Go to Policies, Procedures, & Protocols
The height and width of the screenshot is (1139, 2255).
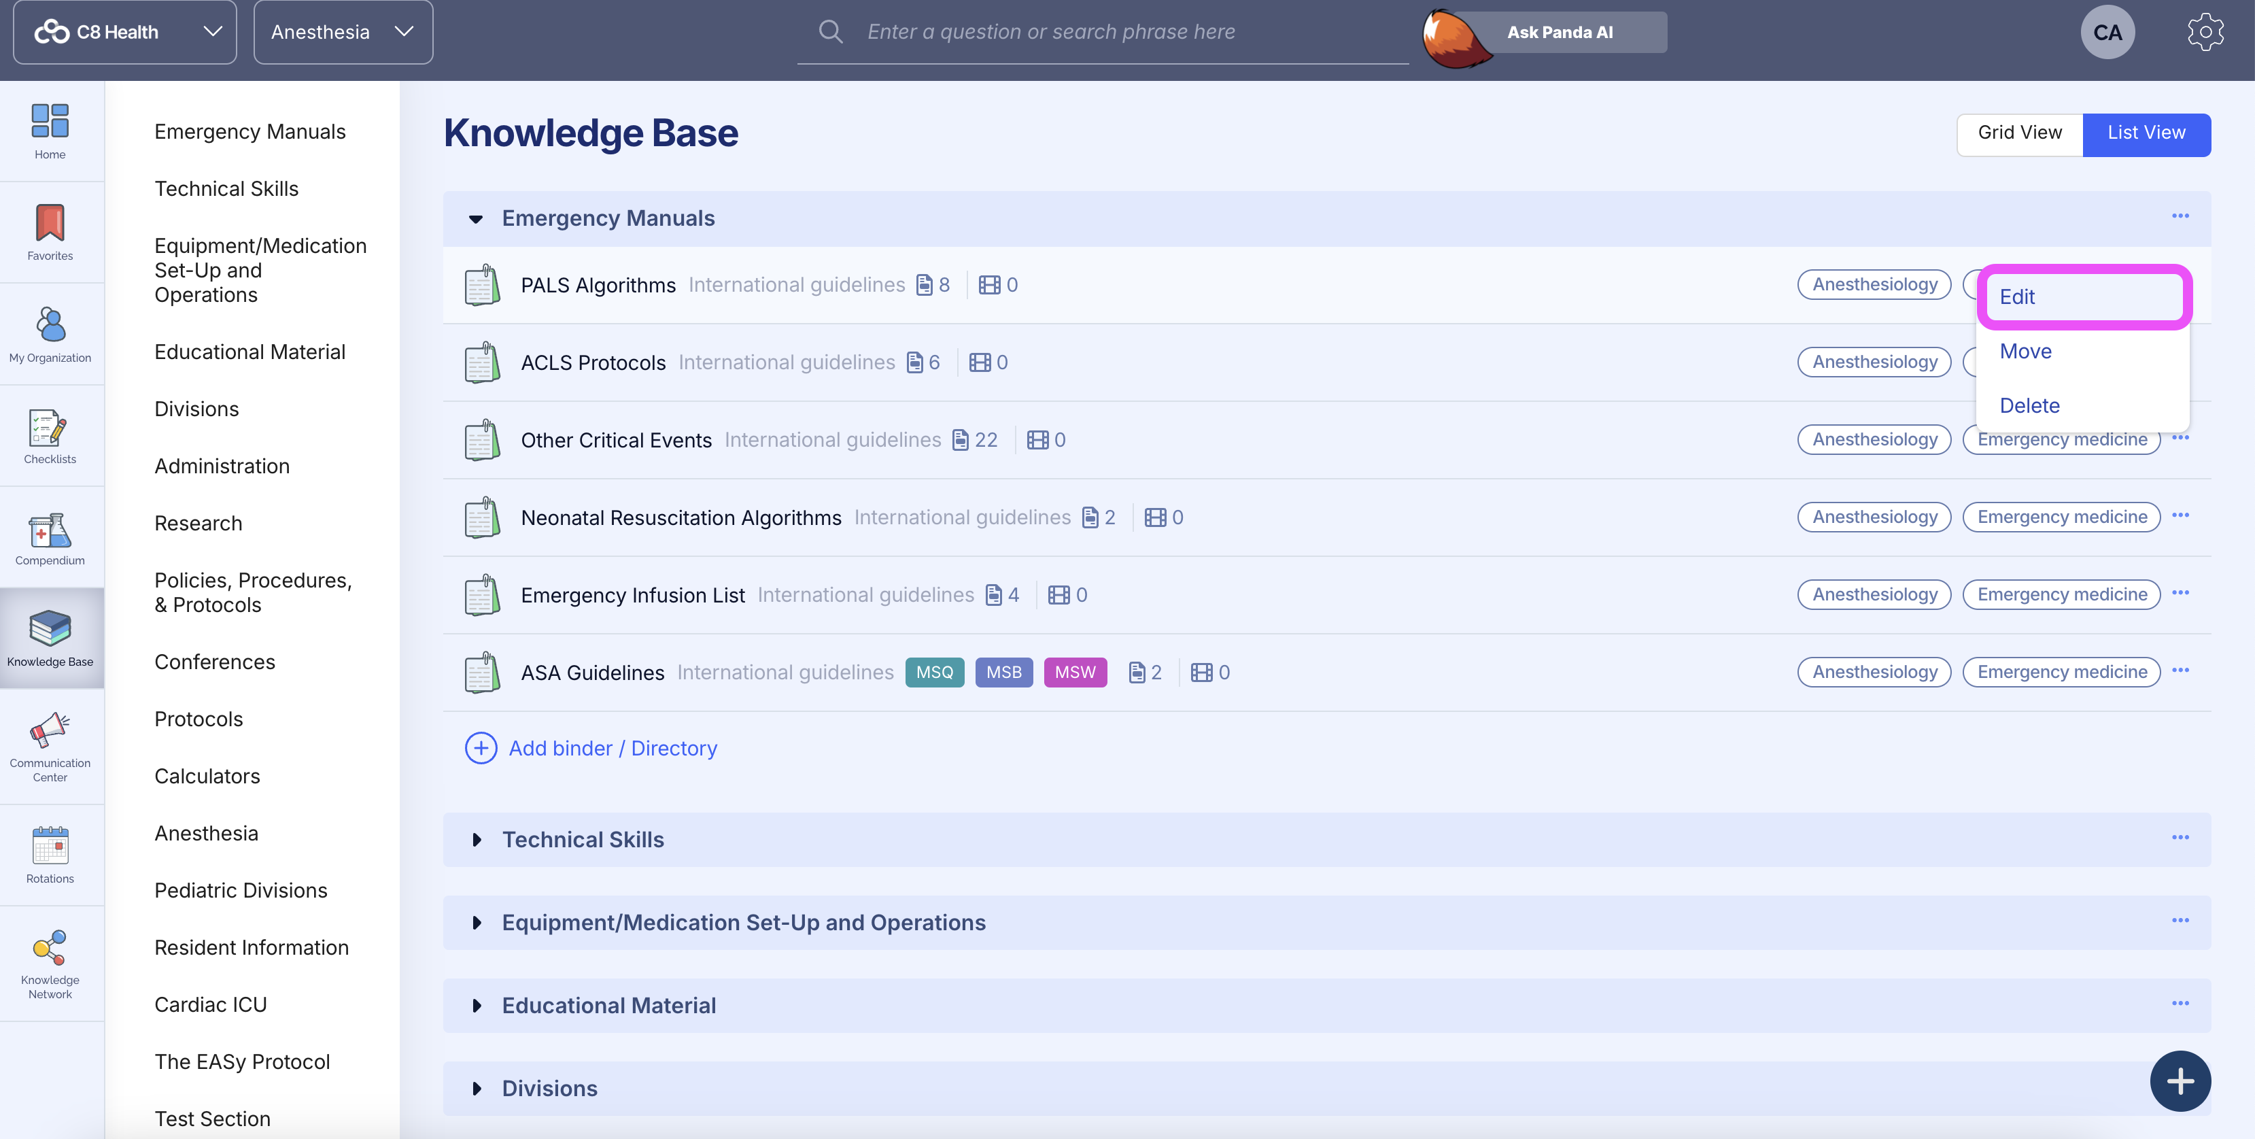click(253, 593)
